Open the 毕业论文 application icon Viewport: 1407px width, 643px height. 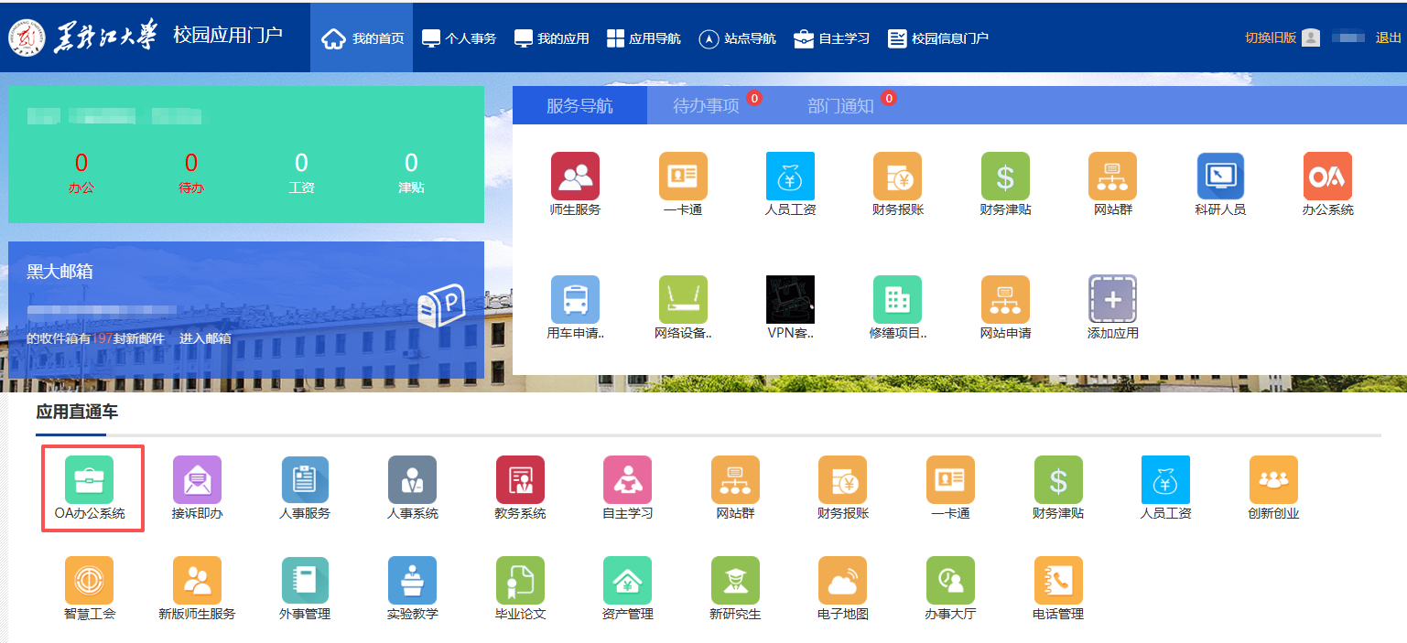click(x=520, y=581)
